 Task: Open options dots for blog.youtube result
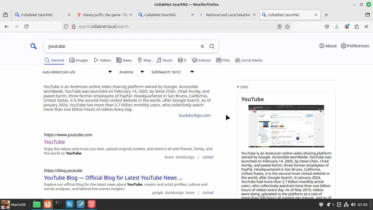(x=198, y=193)
